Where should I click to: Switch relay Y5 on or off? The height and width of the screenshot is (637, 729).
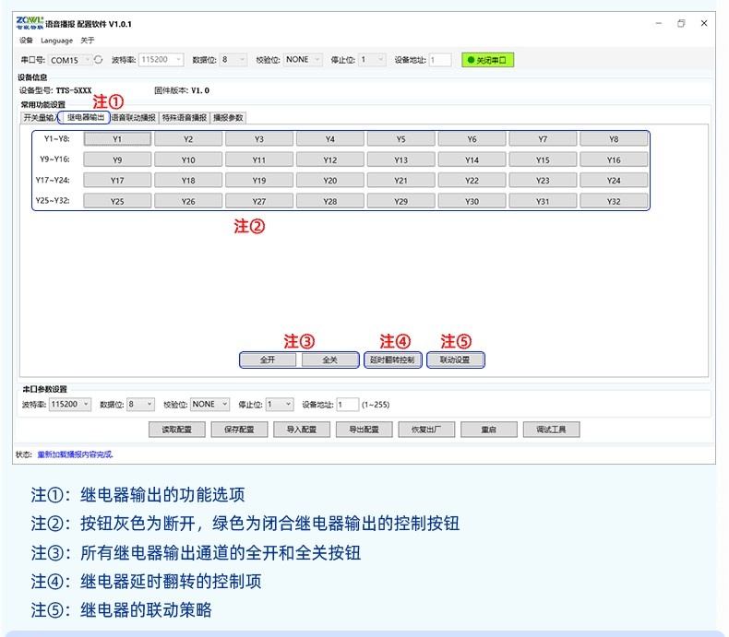click(x=400, y=139)
